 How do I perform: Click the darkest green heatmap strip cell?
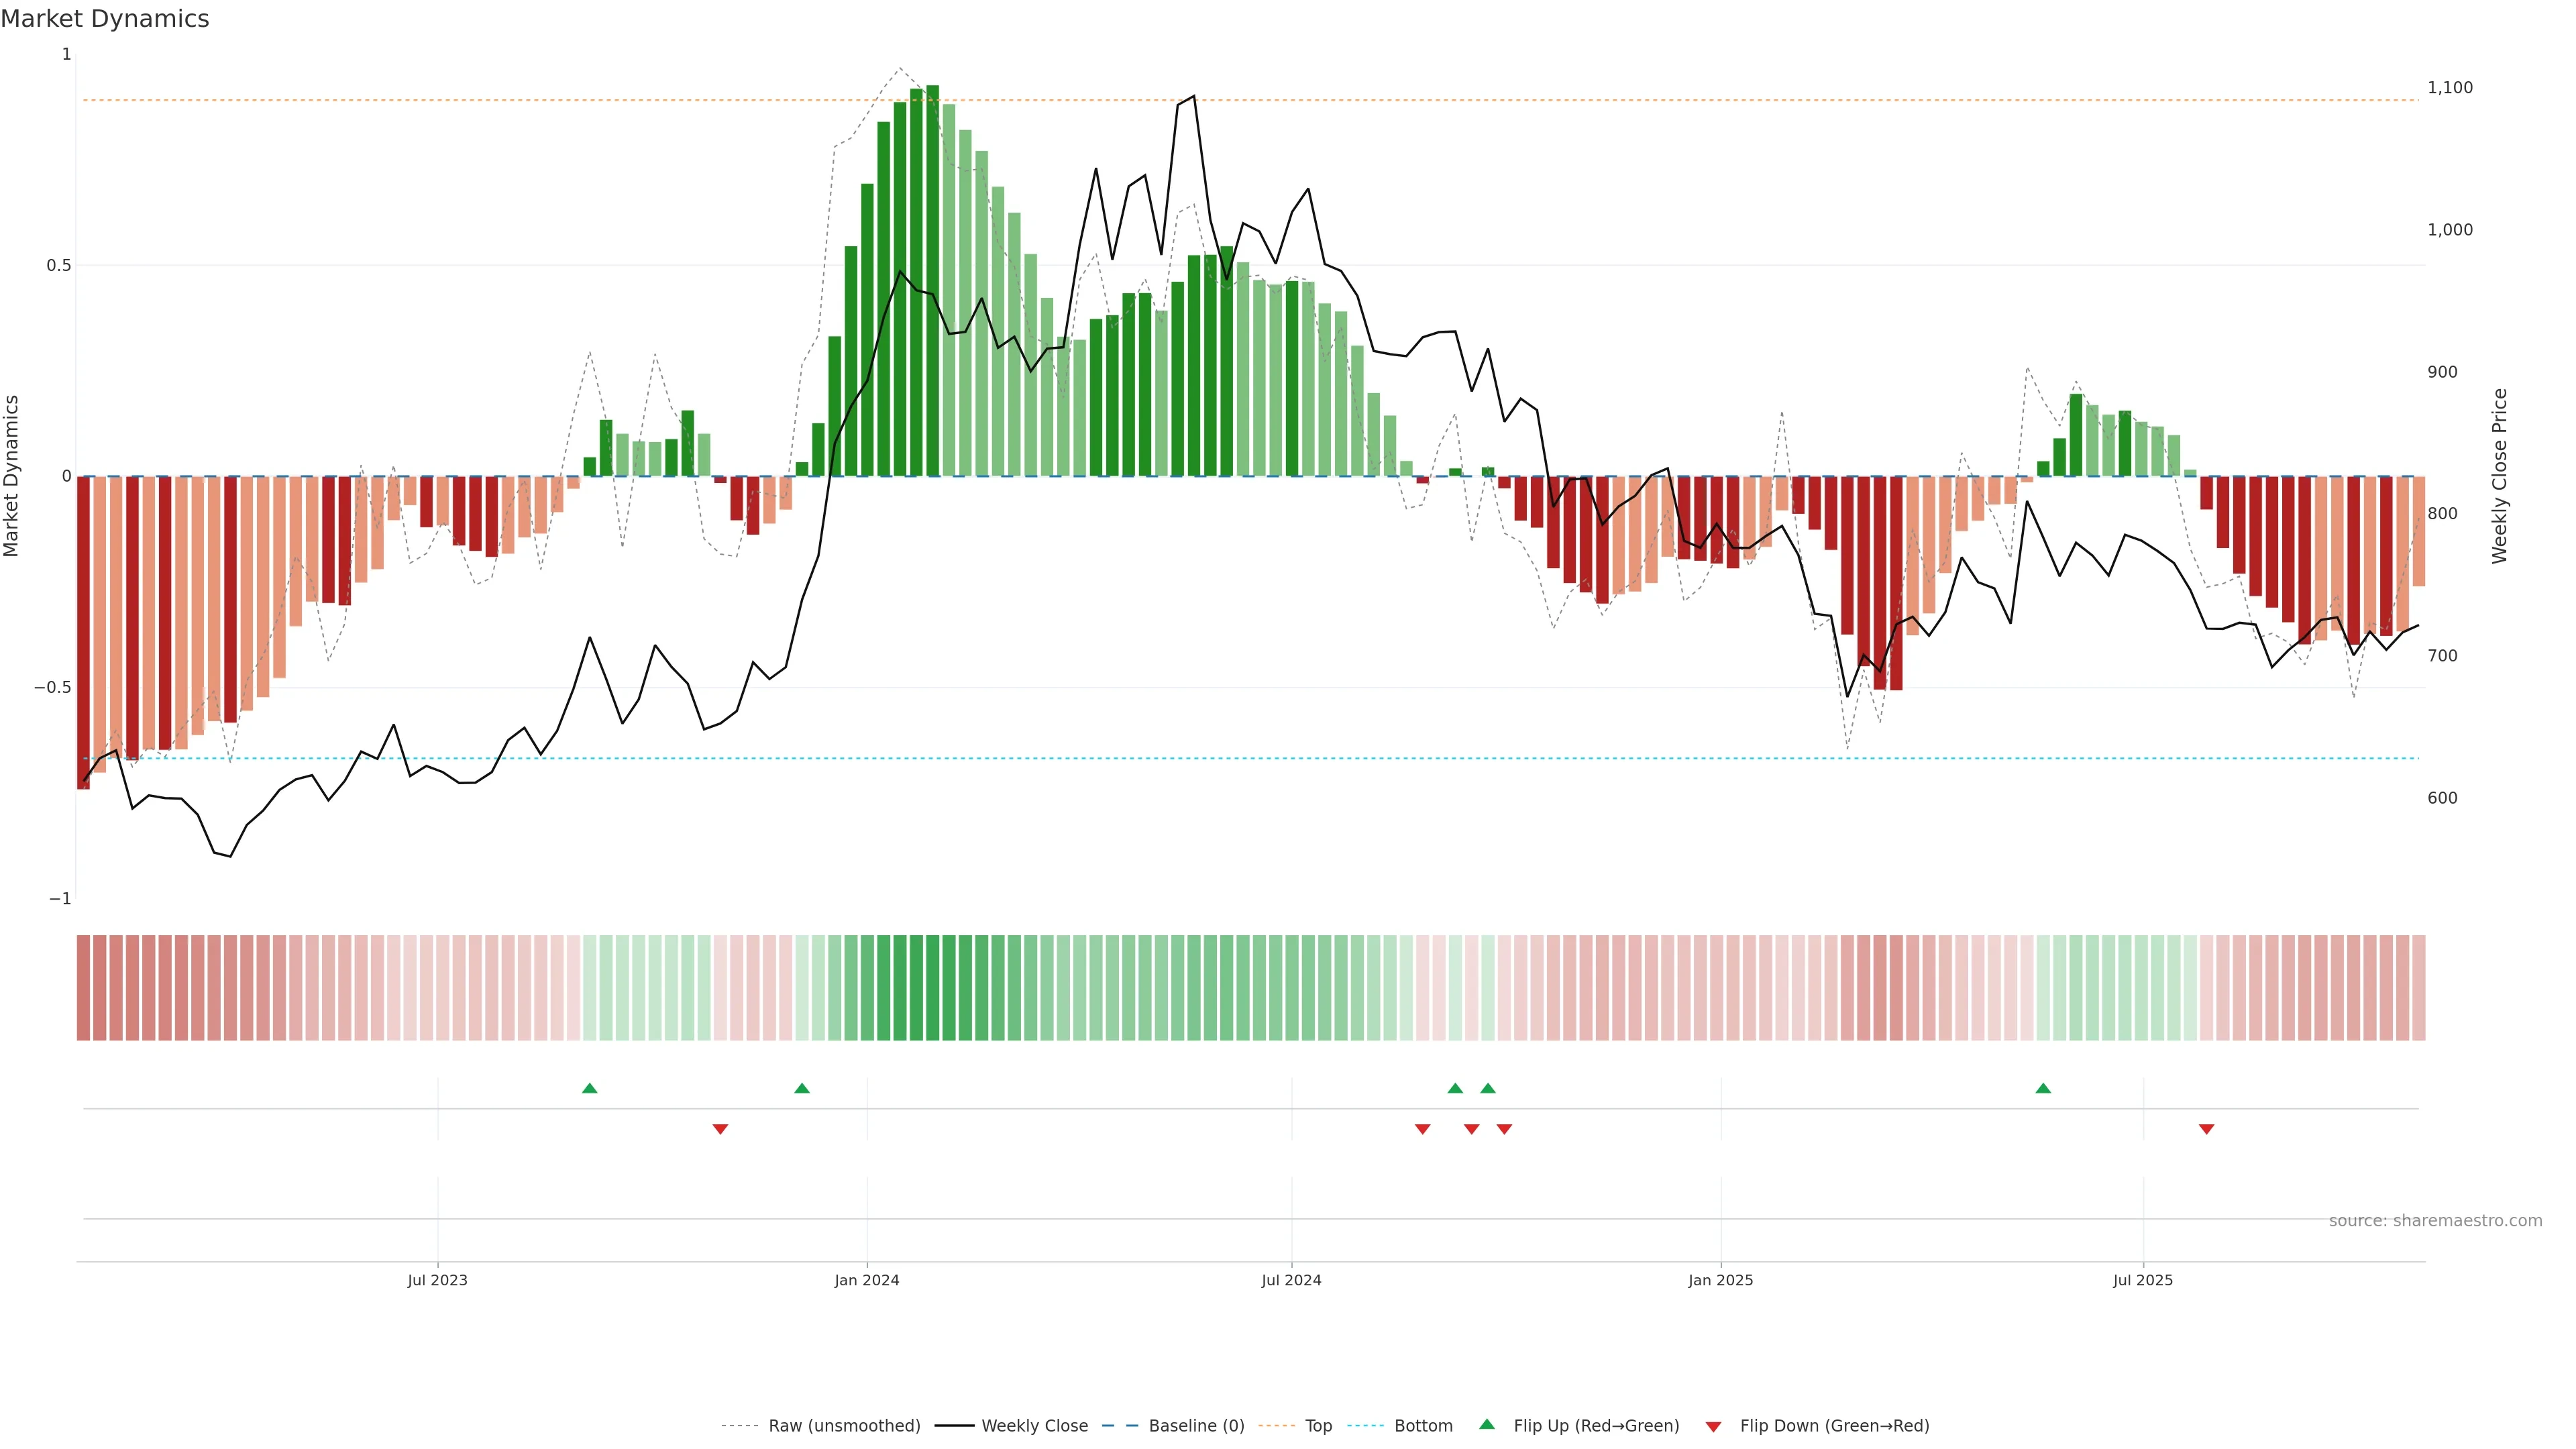[932, 988]
